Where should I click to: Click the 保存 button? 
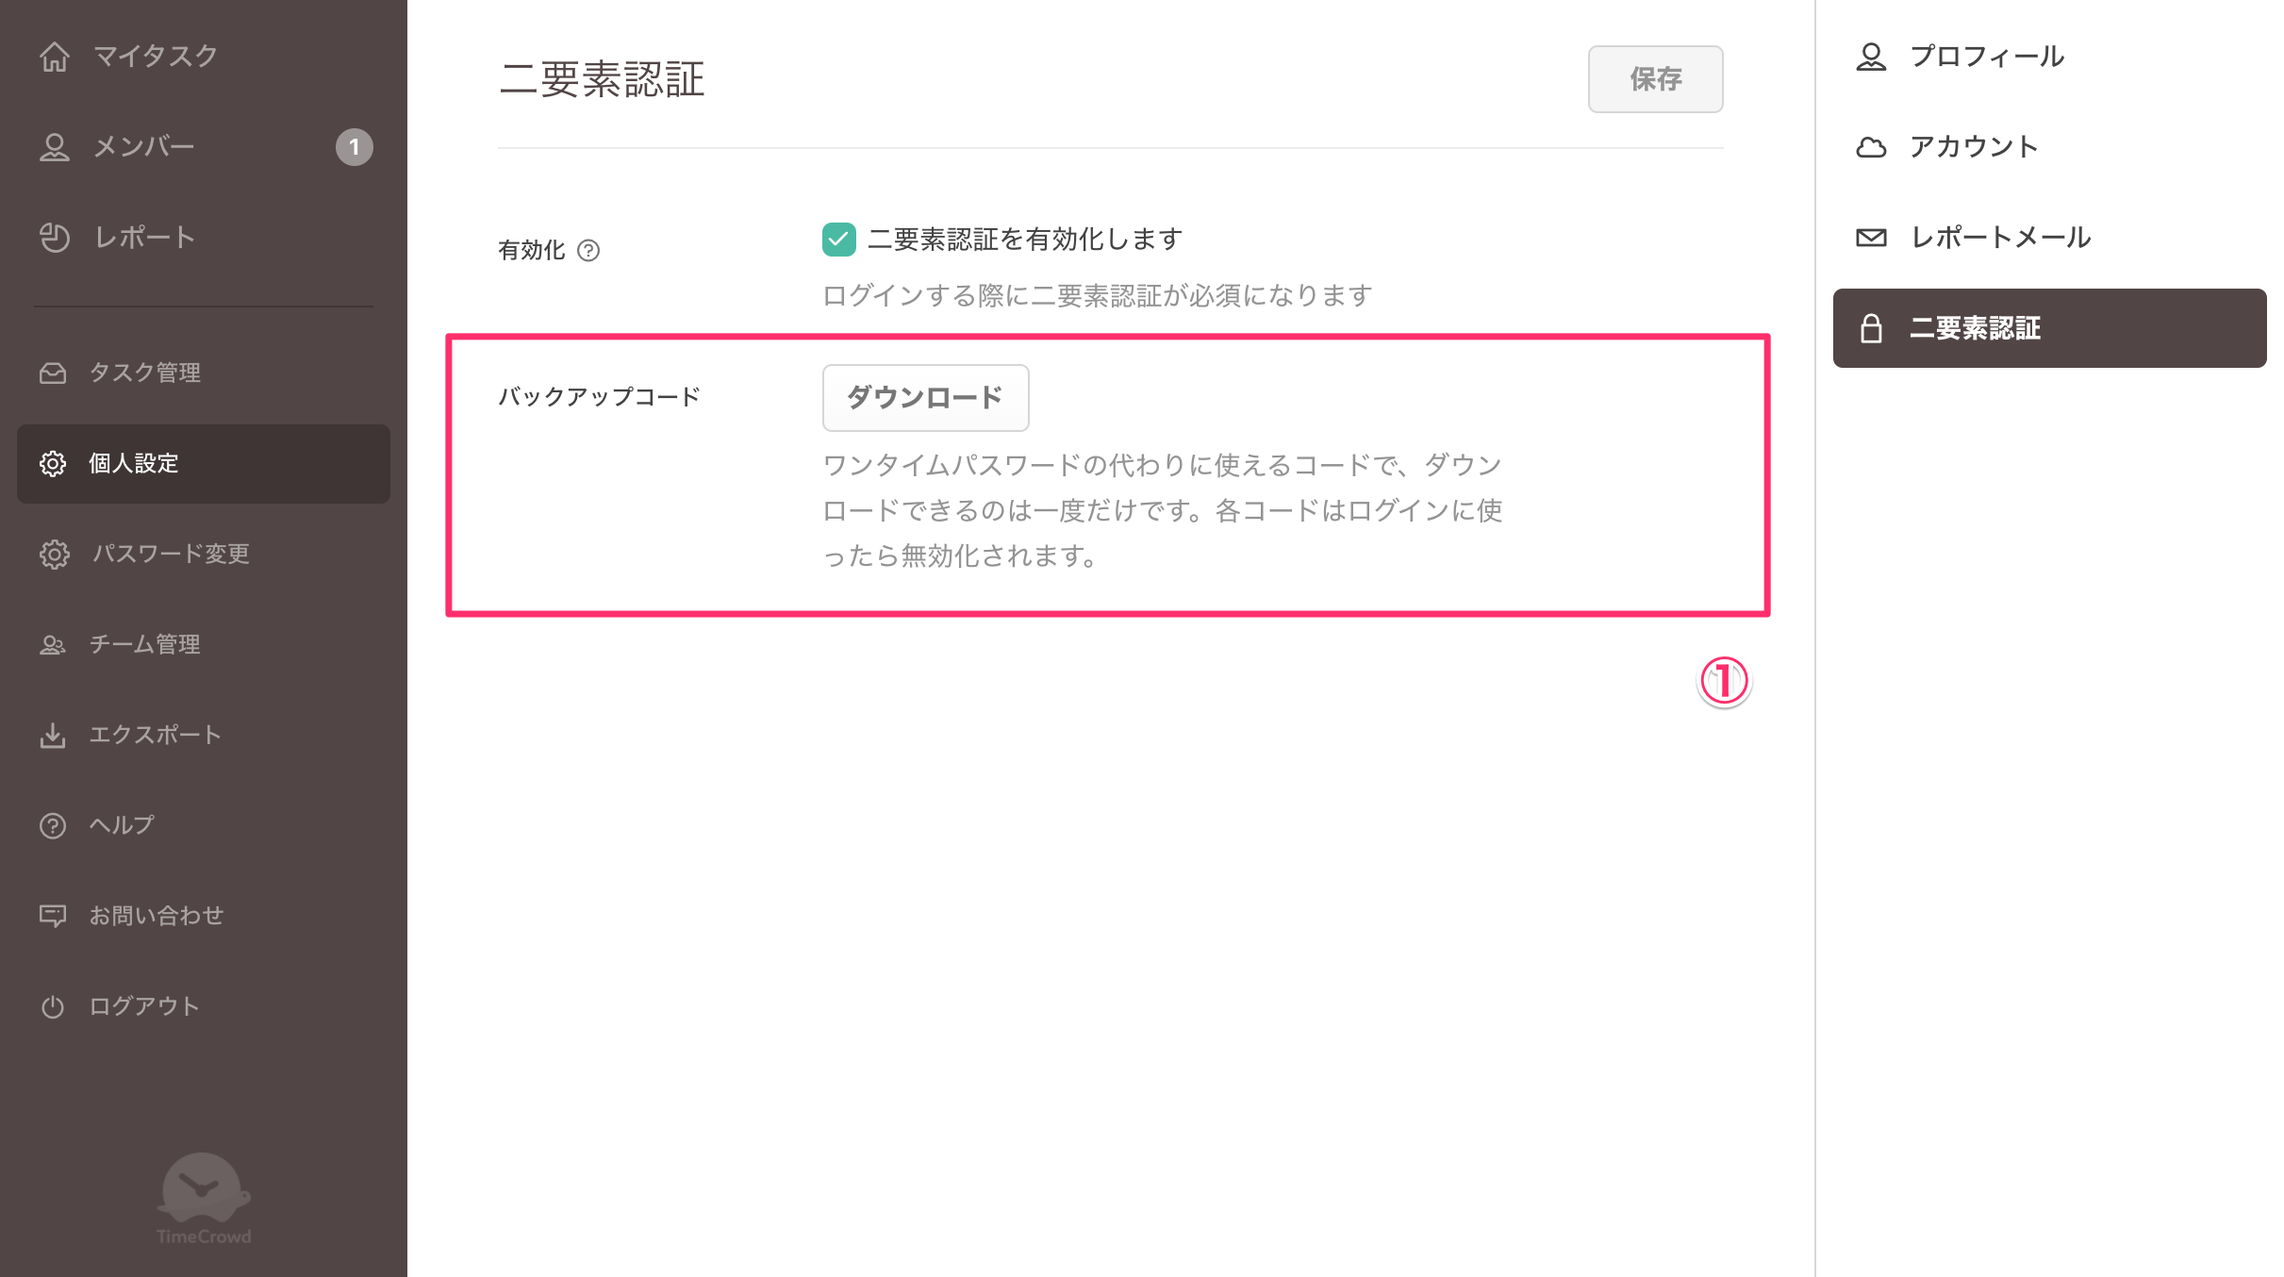coord(1655,79)
